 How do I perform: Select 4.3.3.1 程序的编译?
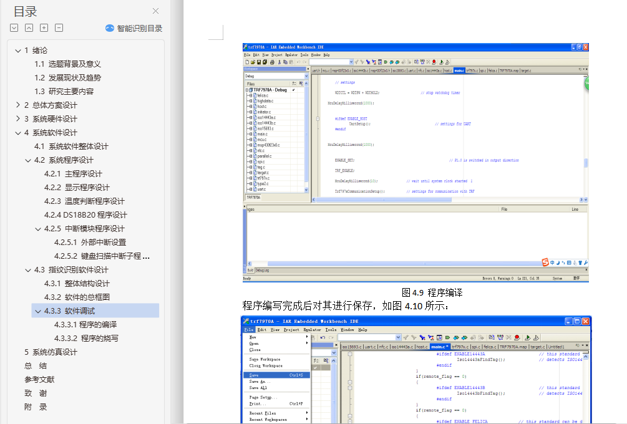[x=85, y=324]
